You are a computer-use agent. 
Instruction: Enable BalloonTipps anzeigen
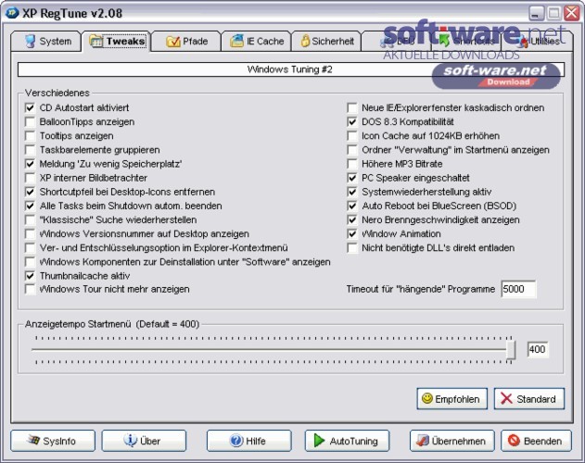pos(30,122)
